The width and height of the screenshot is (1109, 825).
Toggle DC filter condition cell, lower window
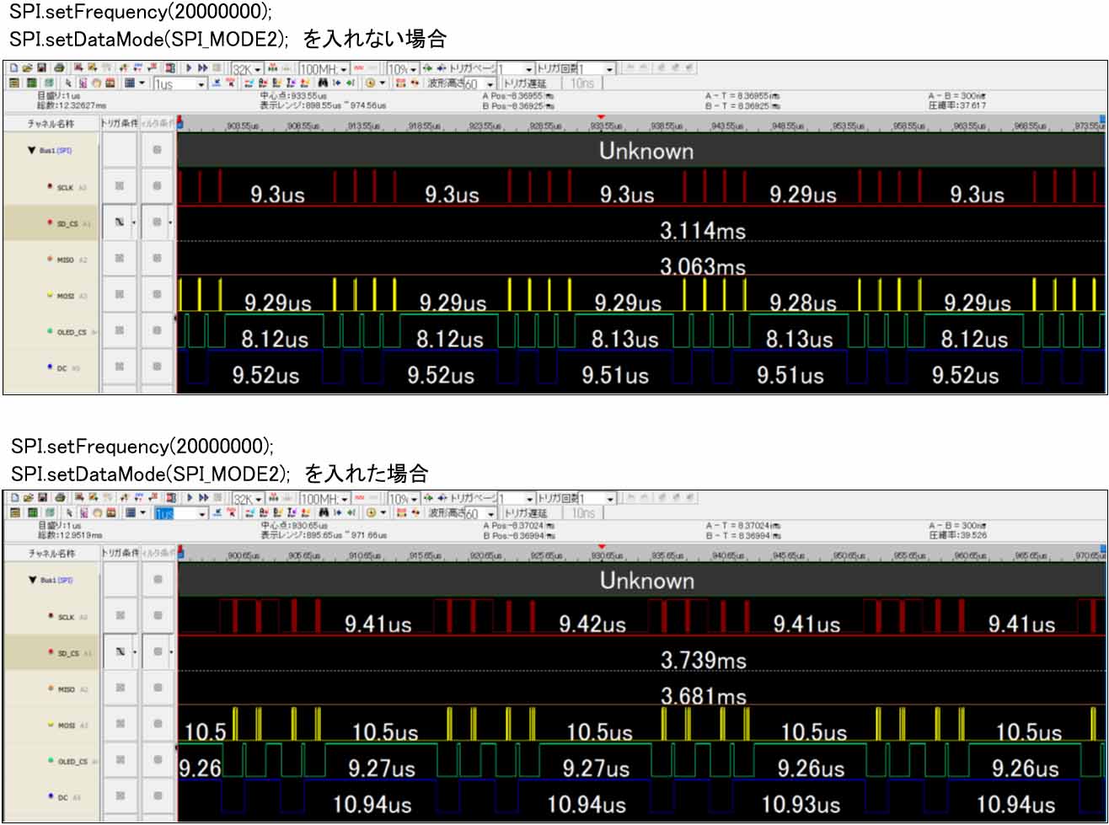pyautogui.click(x=158, y=796)
